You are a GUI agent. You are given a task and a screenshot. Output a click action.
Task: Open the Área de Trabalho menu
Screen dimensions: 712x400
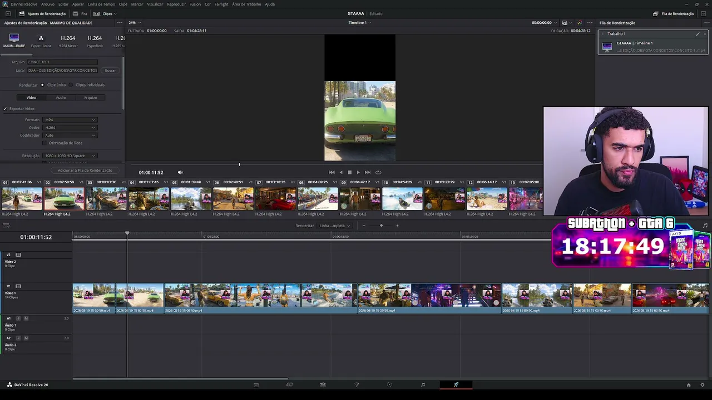tap(246, 4)
